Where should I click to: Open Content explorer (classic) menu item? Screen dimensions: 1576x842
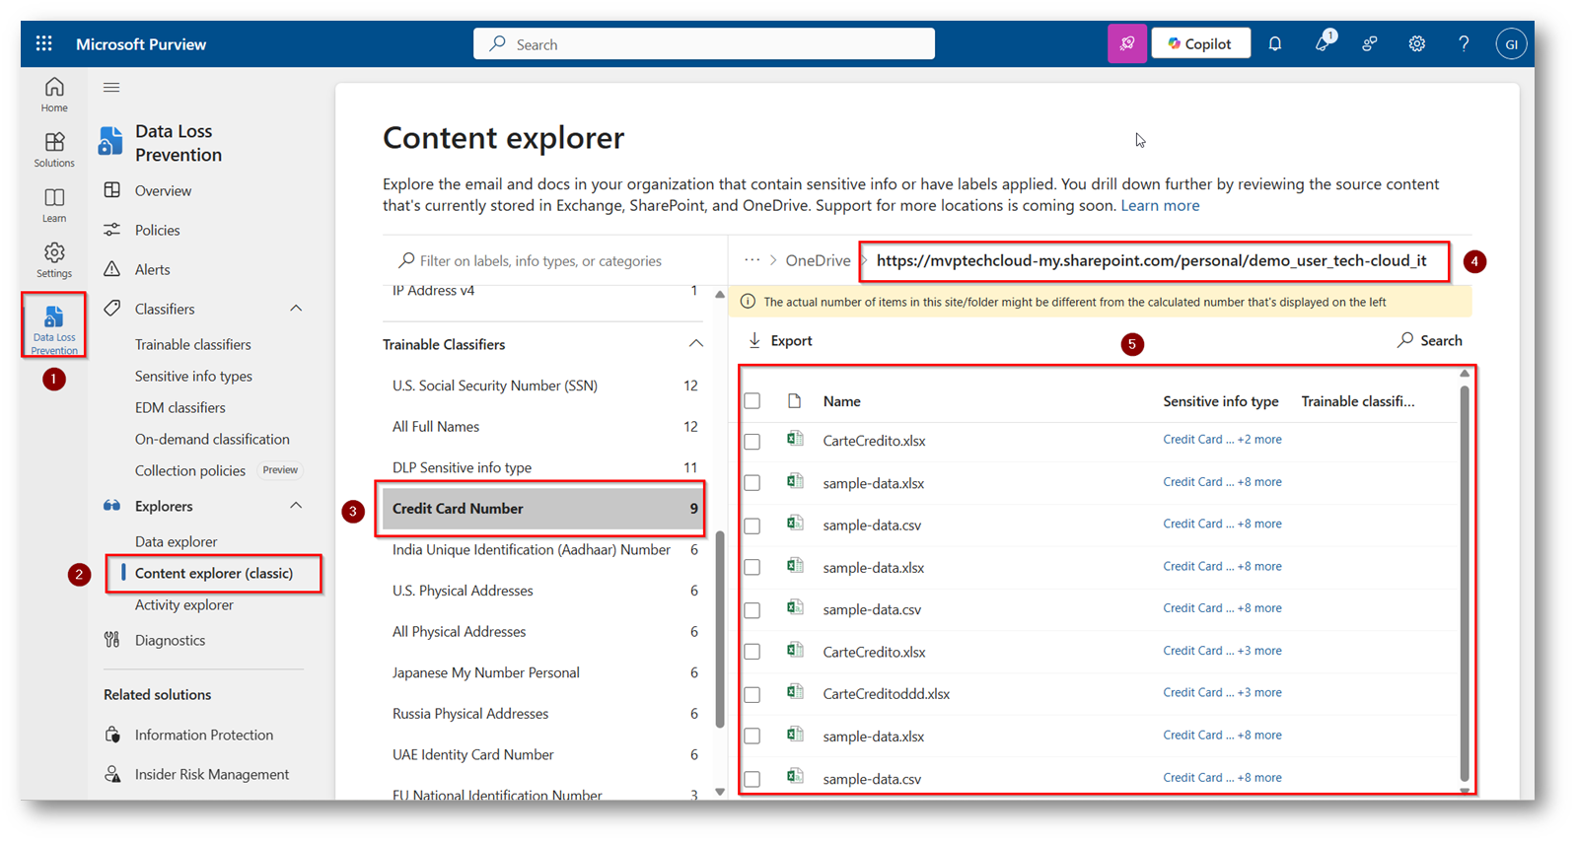point(214,573)
